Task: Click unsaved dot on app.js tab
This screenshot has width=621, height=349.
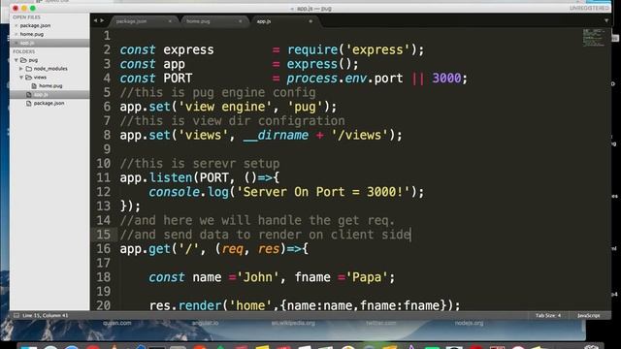Action: pyautogui.click(x=310, y=21)
